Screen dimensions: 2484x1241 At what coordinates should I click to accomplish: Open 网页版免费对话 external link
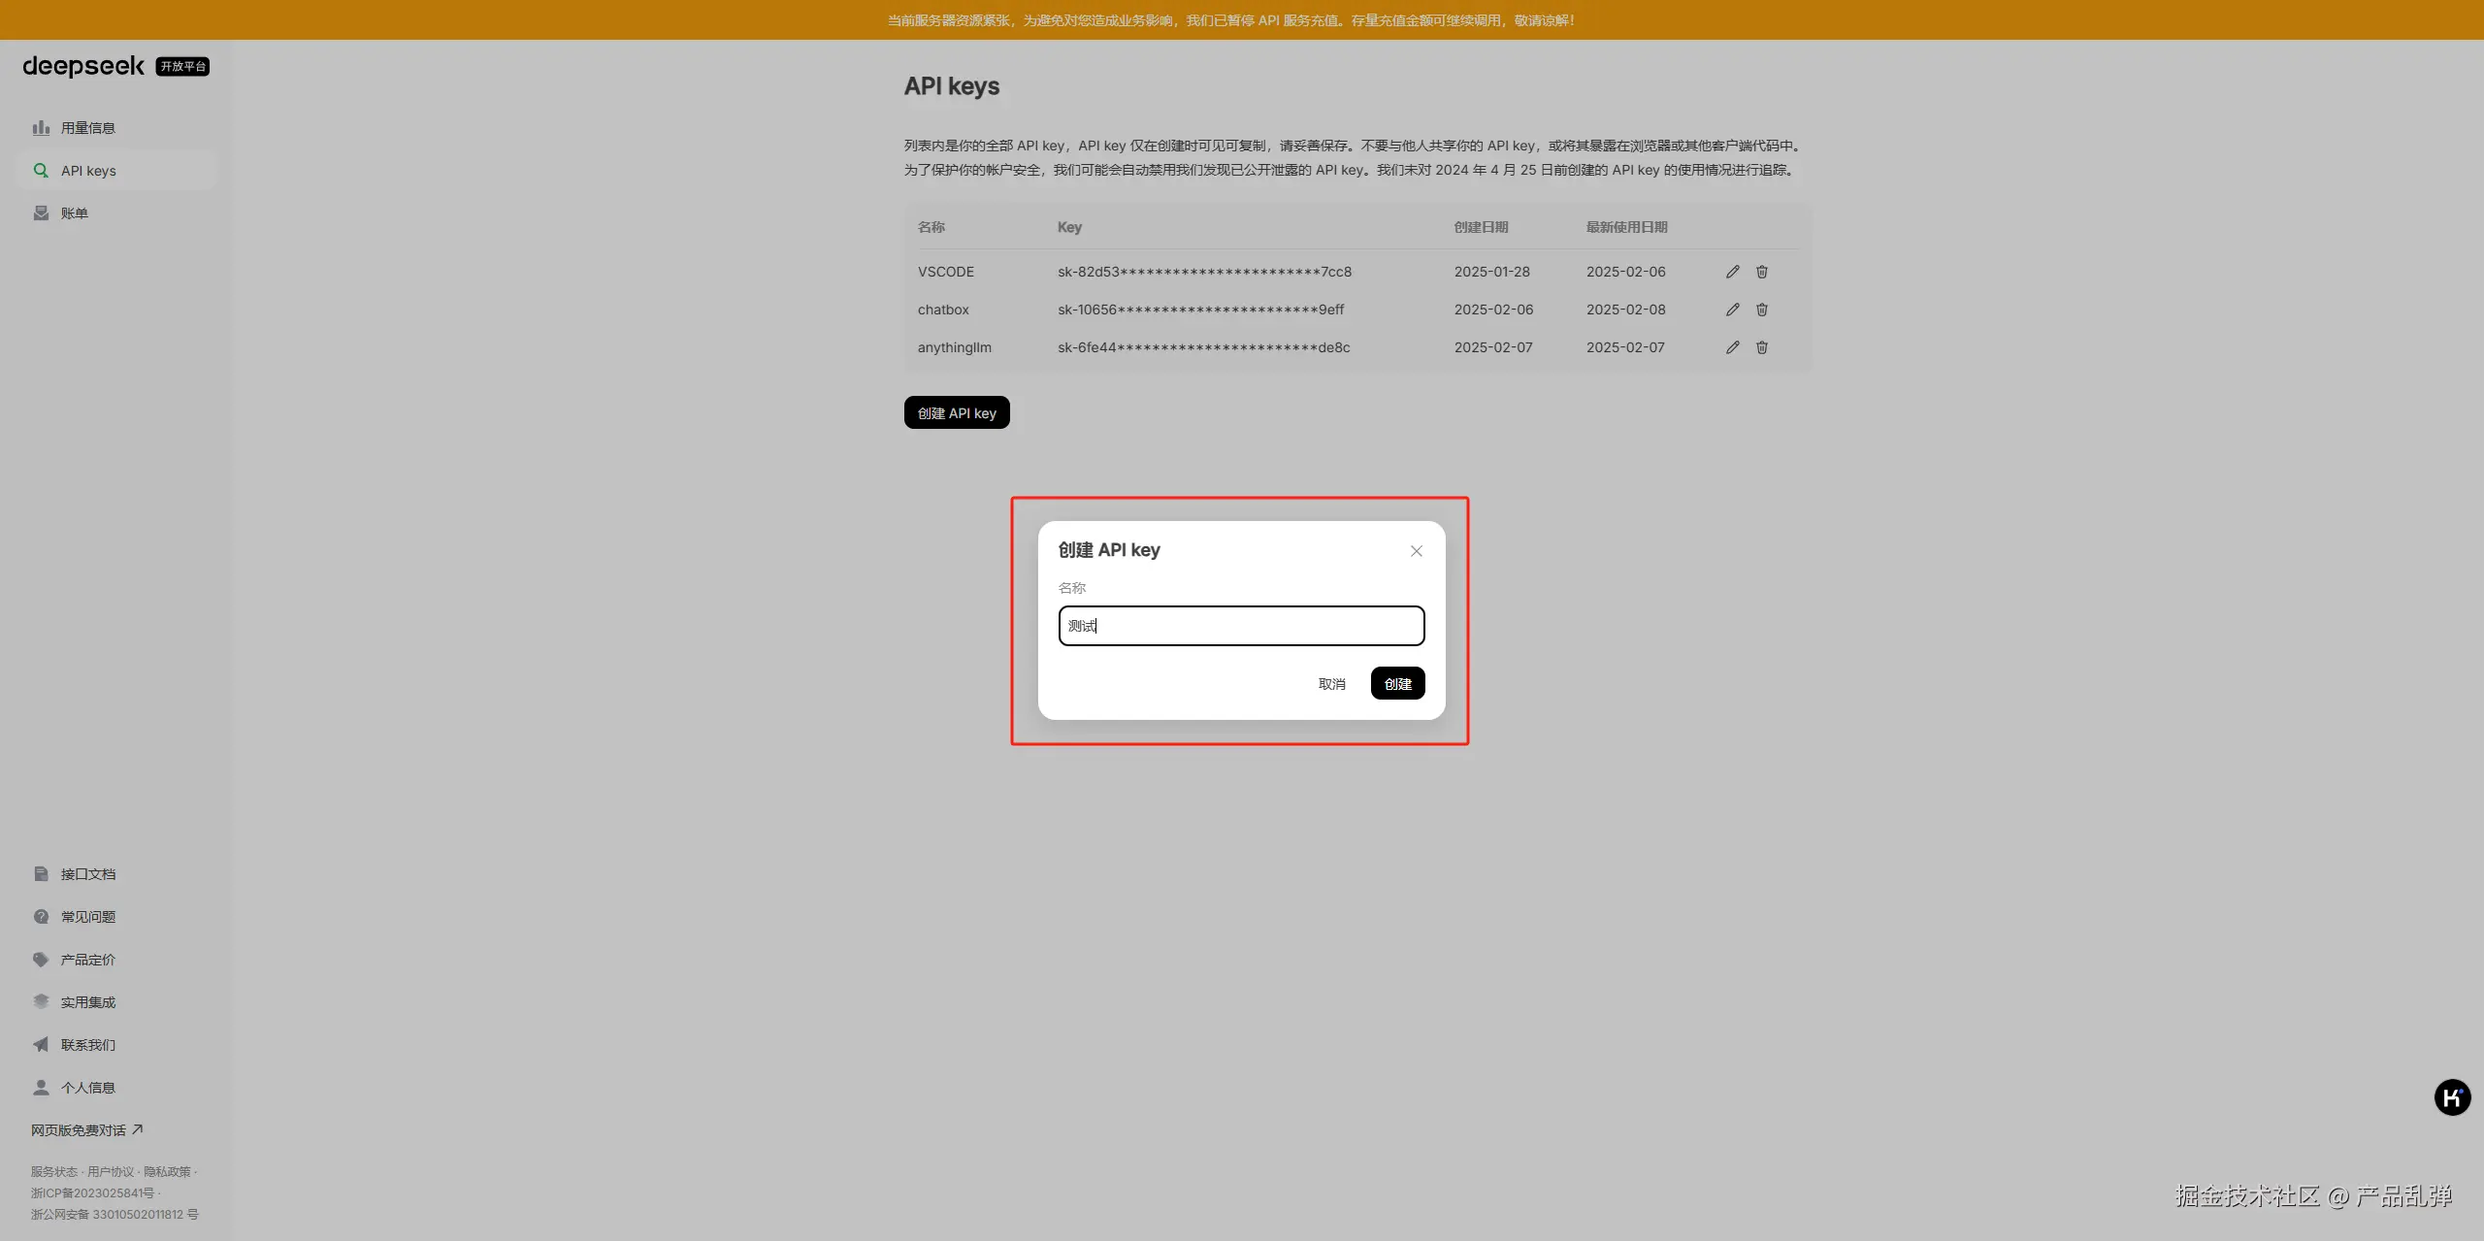86,1130
